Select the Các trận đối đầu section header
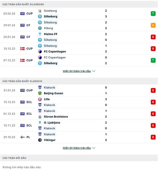Viewport: 158px width, 172px height. coord(79,158)
